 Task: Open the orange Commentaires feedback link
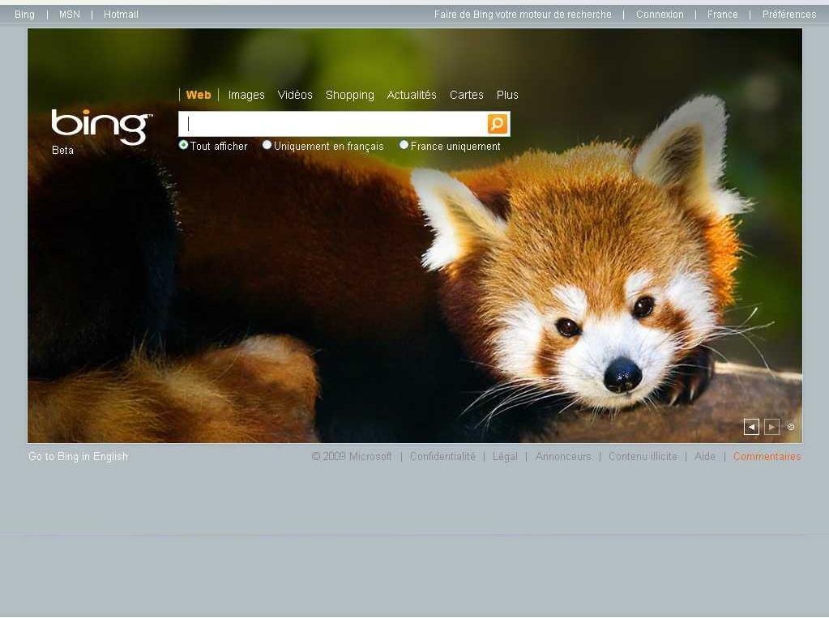click(767, 457)
